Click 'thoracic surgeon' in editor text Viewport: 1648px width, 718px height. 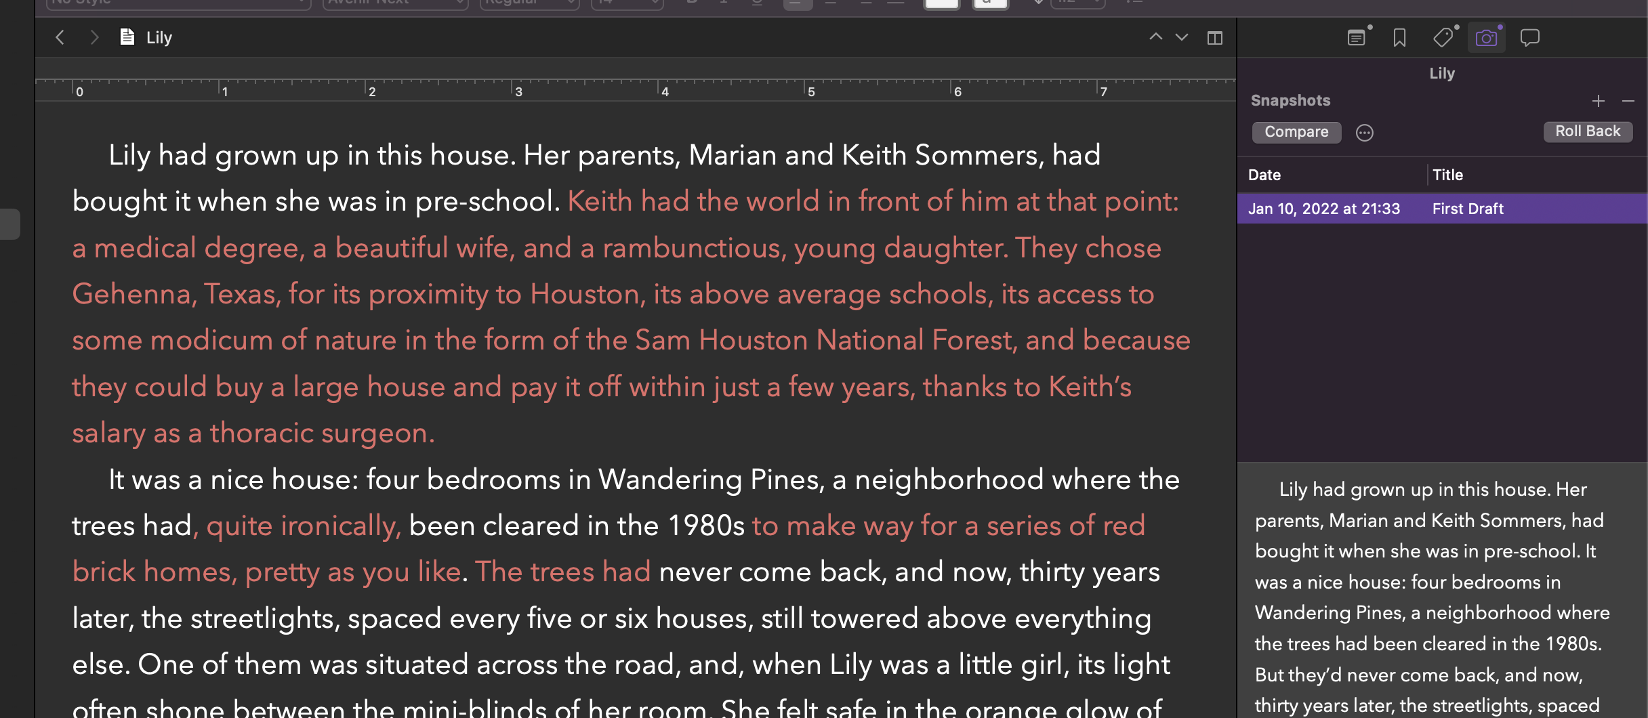[x=317, y=433]
